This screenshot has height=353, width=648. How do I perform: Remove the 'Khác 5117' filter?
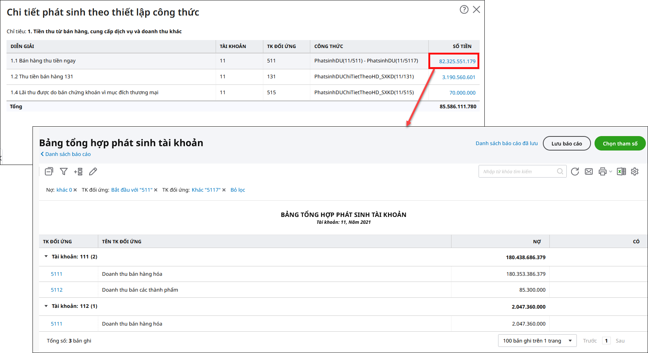click(x=224, y=190)
